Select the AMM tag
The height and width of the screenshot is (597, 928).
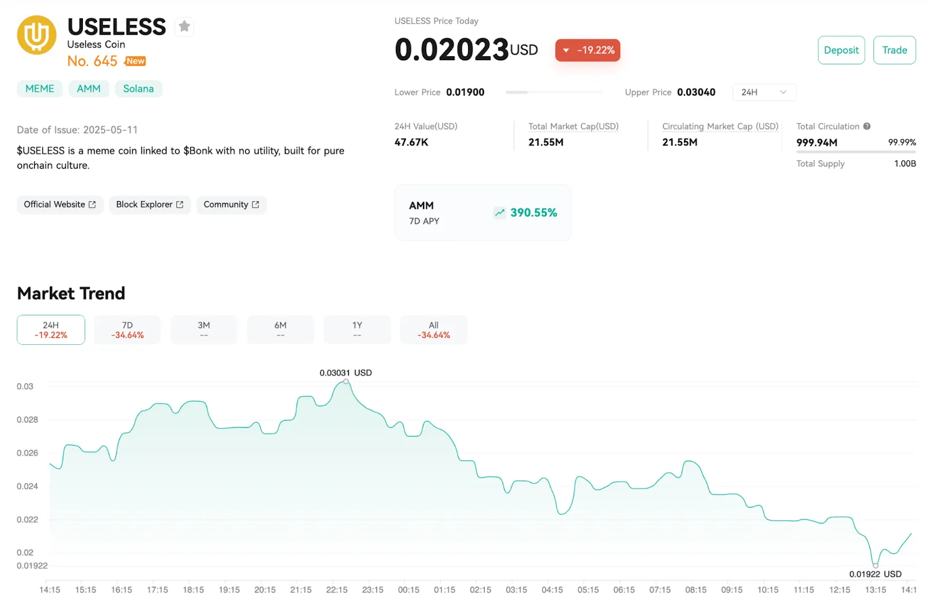[89, 89]
